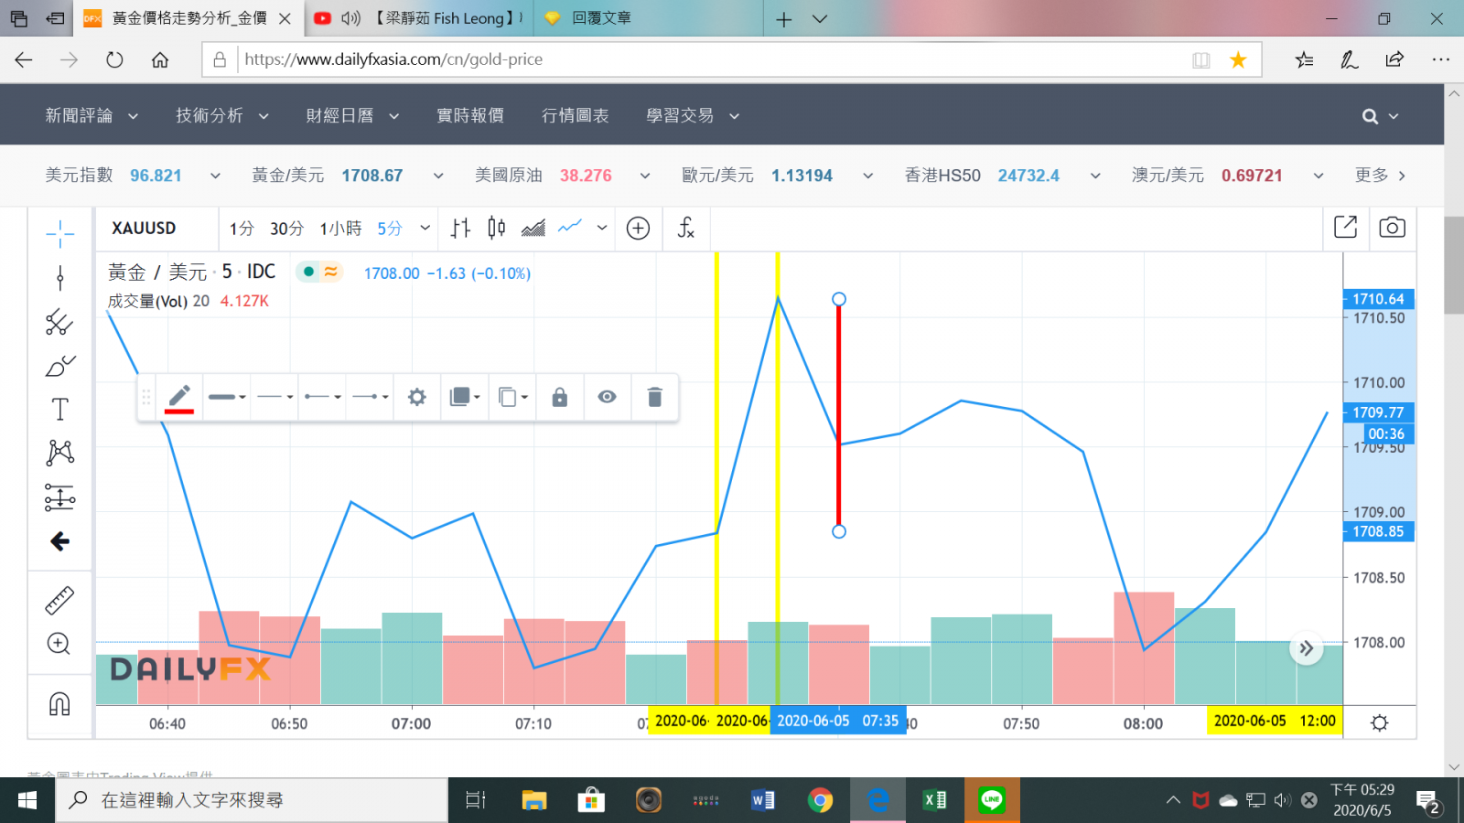The width and height of the screenshot is (1464, 823).
Task: Lock the selected drawing
Action: (560, 397)
